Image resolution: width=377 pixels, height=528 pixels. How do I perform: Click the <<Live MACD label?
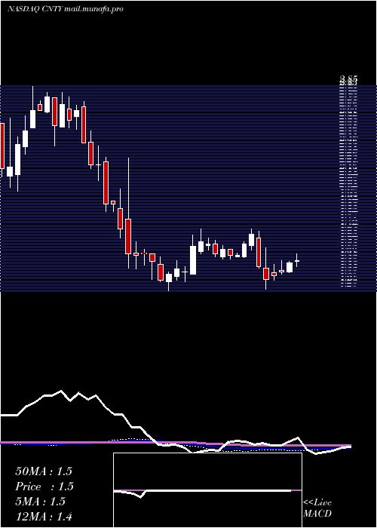(317, 508)
